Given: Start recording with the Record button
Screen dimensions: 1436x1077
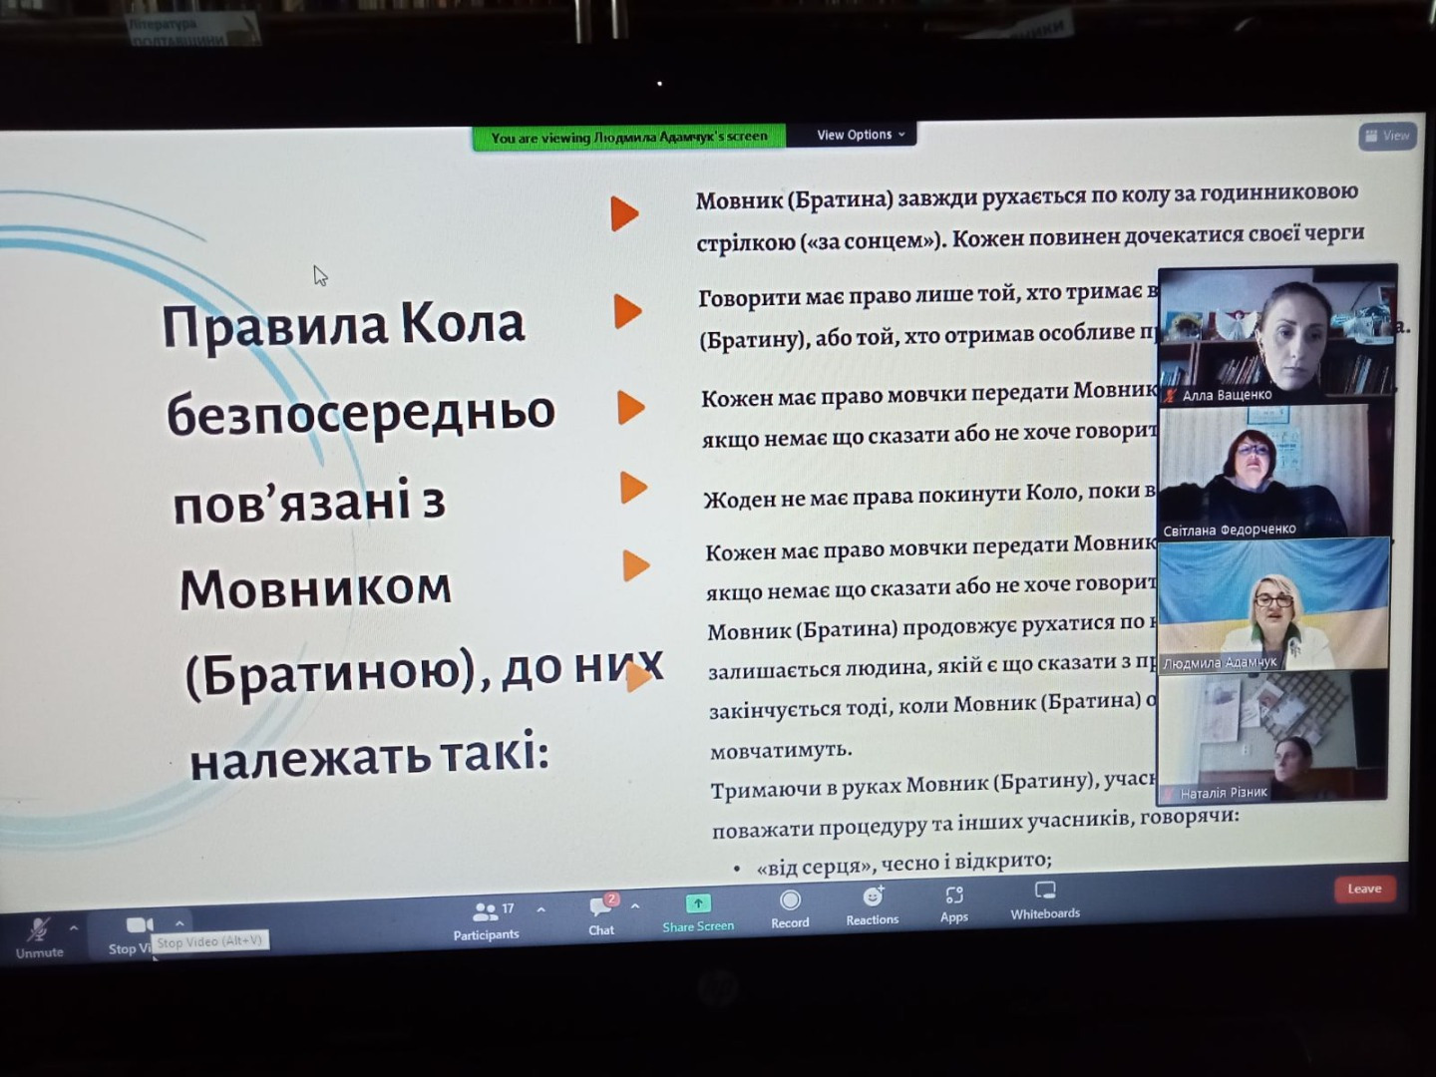Looking at the screenshot, I should coord(790,906).
